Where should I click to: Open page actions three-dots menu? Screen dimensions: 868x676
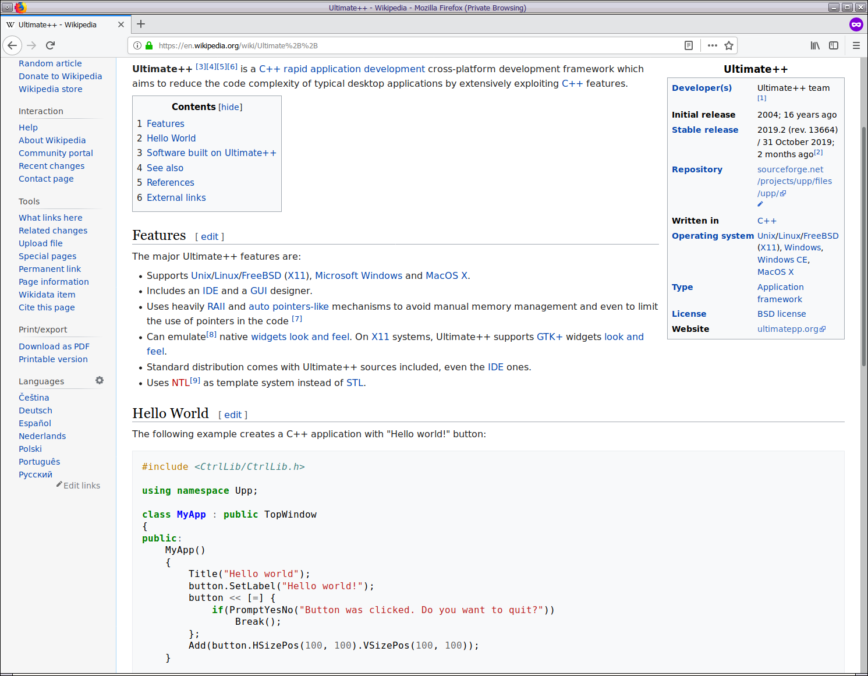coord(713,45)
